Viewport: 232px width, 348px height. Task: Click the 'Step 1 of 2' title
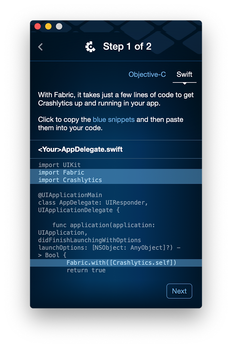tap(127, 47)
